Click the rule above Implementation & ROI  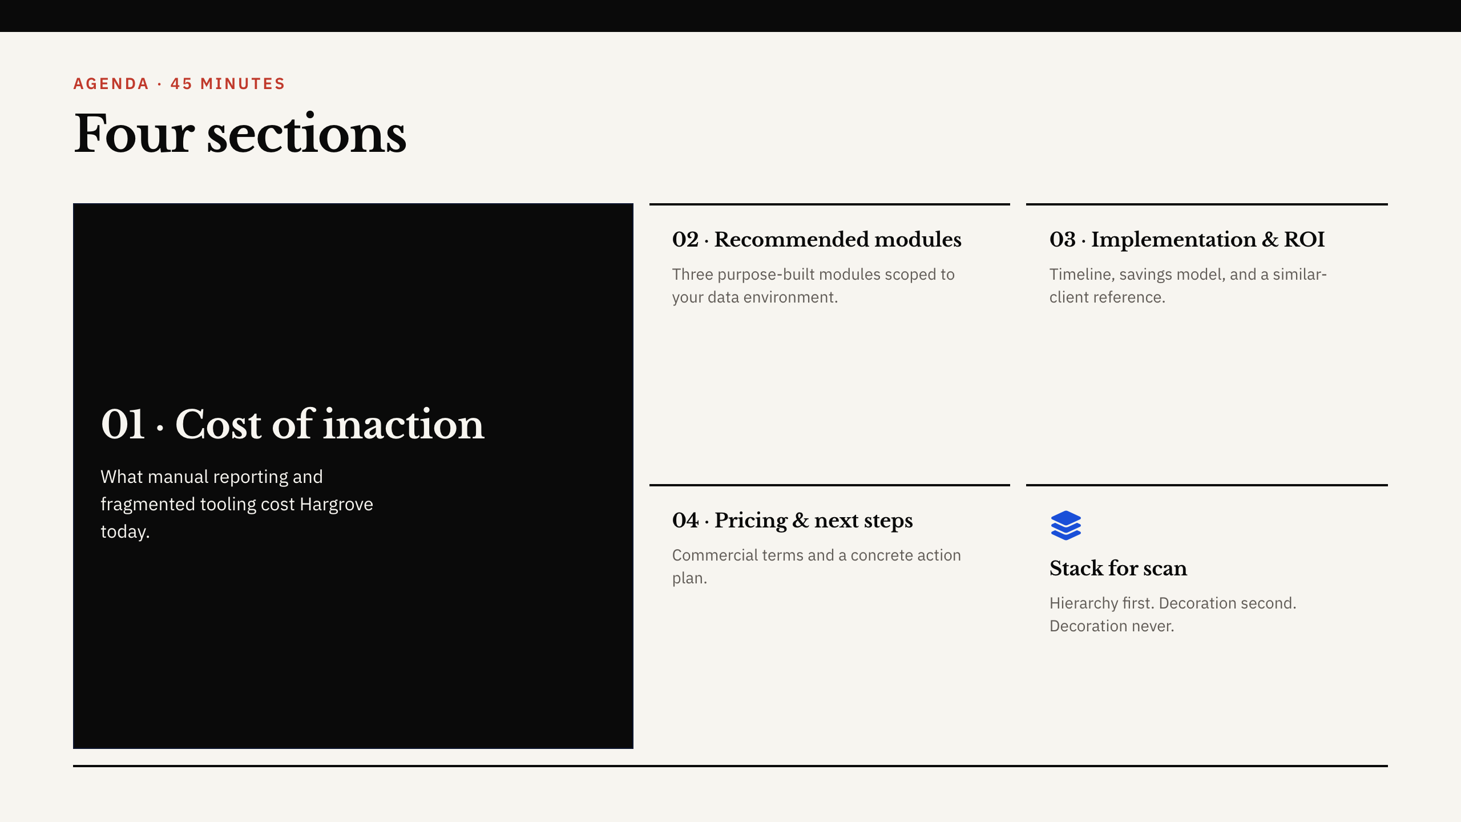1207,204
